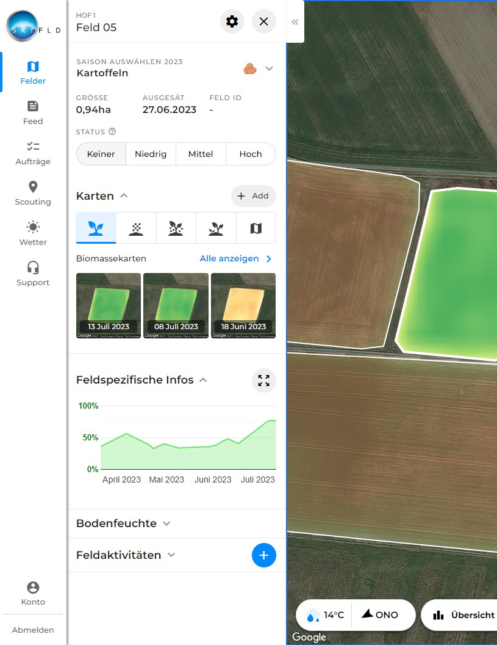
Task: Set status to Mittel
Action: pyautogui.click(x=201, y=154)
